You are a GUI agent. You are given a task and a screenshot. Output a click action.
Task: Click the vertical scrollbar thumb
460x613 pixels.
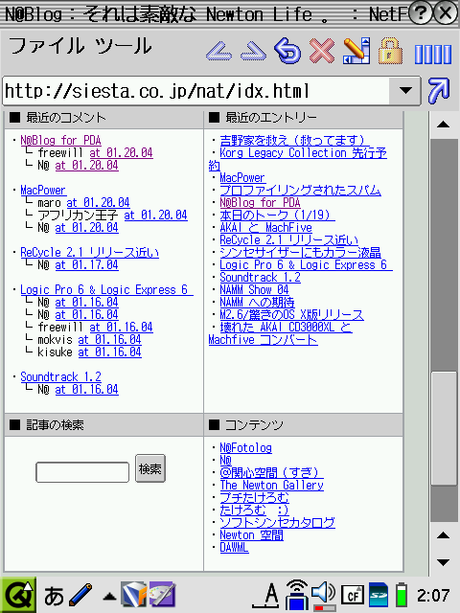coord(444,428)
